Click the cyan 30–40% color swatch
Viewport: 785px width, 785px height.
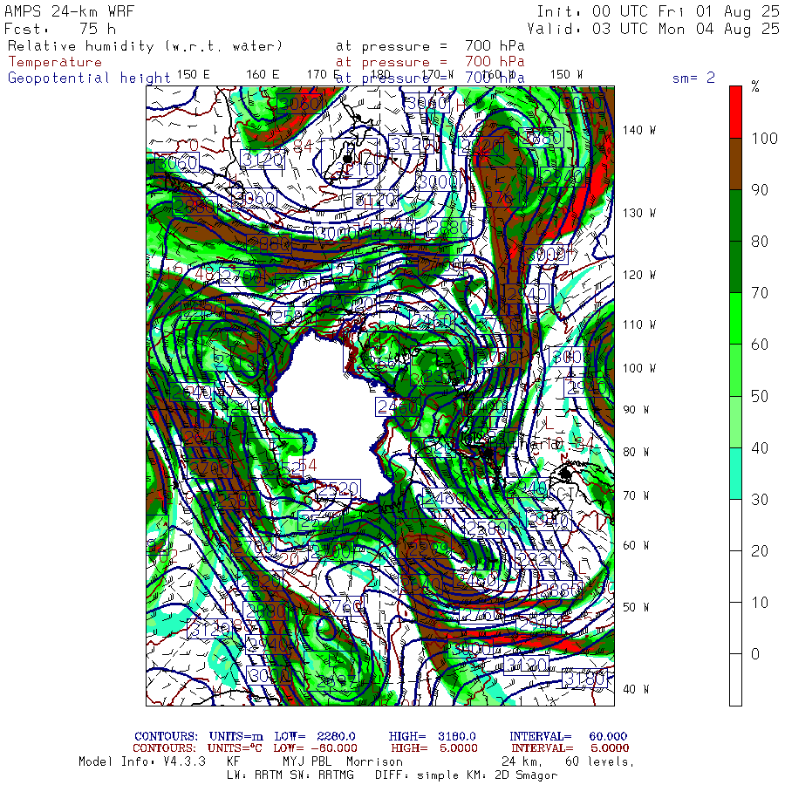[x=735, y=473]
